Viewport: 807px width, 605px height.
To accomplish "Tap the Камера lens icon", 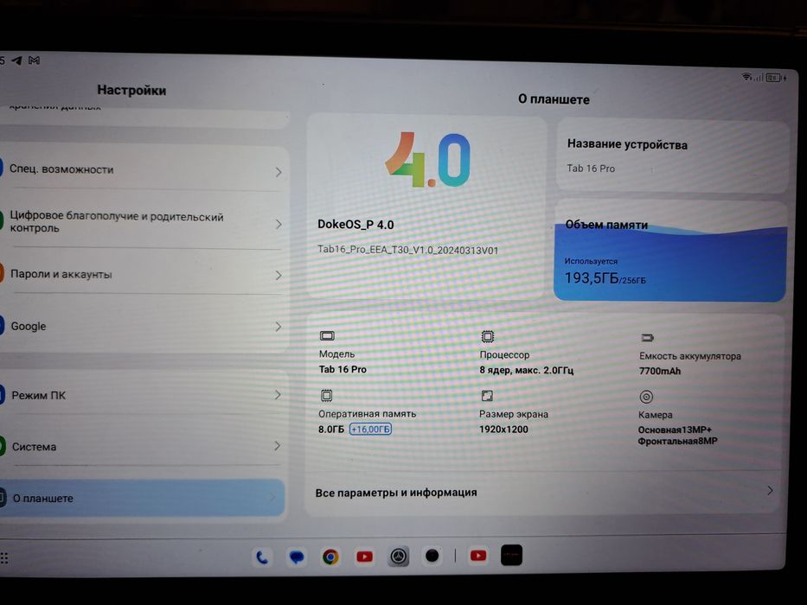I will click(x=646, y=397).
